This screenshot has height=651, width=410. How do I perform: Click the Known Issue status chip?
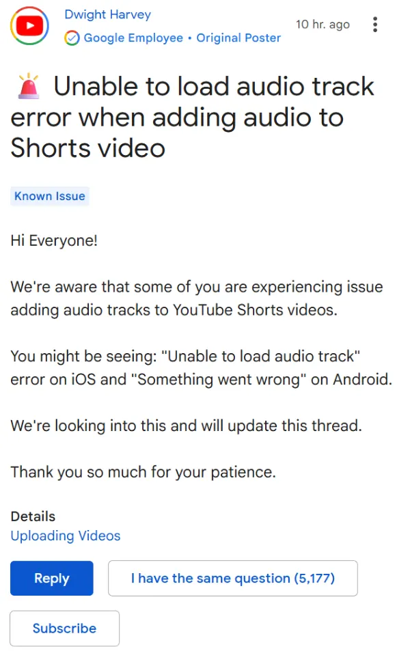[49, 196]
